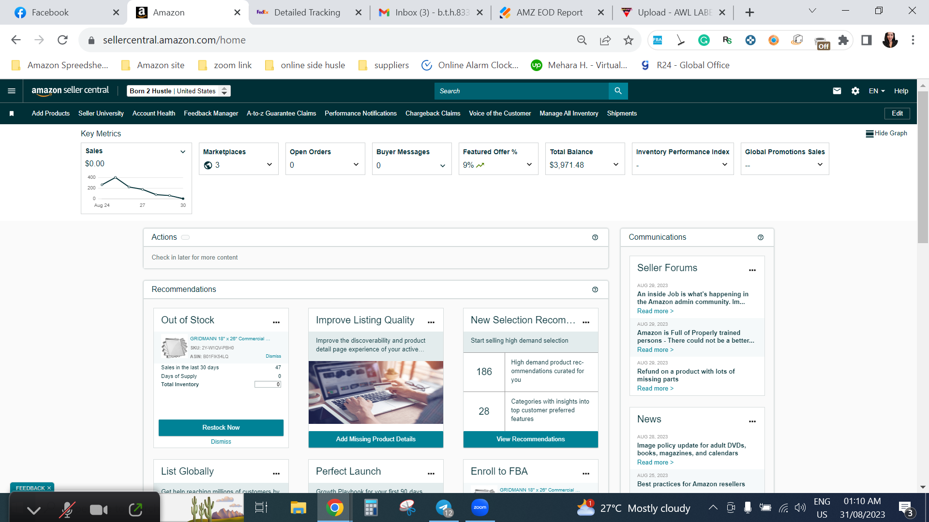Screen dimensions: 929x522
Task: Expand the Open Orders dropdown
Action: (356, 165)
